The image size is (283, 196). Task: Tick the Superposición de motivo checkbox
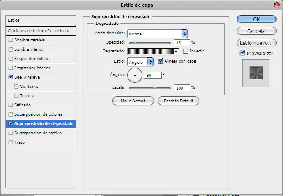(11, 133)
